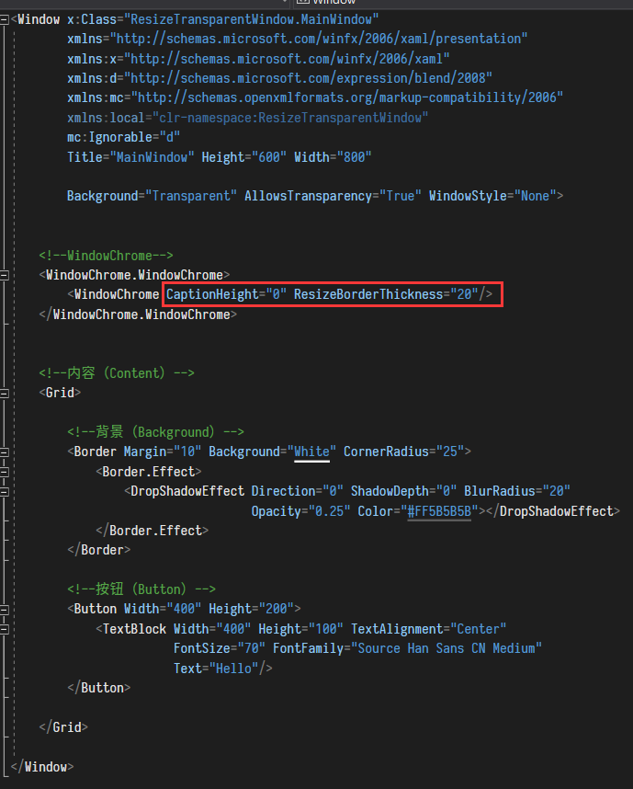Click the TextAlignment value Center

pyautogui.click(x=478, y=629)
